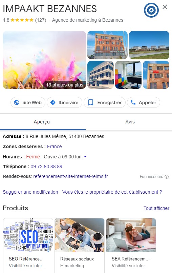The height and width of the screenshot is (273, 172).
Task: Open the colorful powder festival photo
Action: [x=44, y=60]
